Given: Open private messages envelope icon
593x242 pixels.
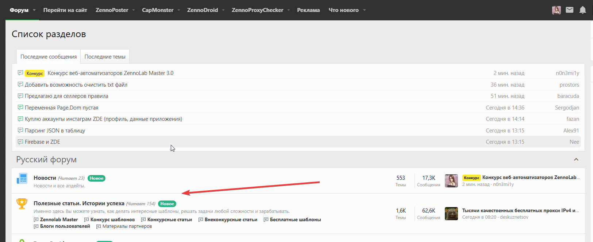Looking at the screenshot, I should coord(570,10).
